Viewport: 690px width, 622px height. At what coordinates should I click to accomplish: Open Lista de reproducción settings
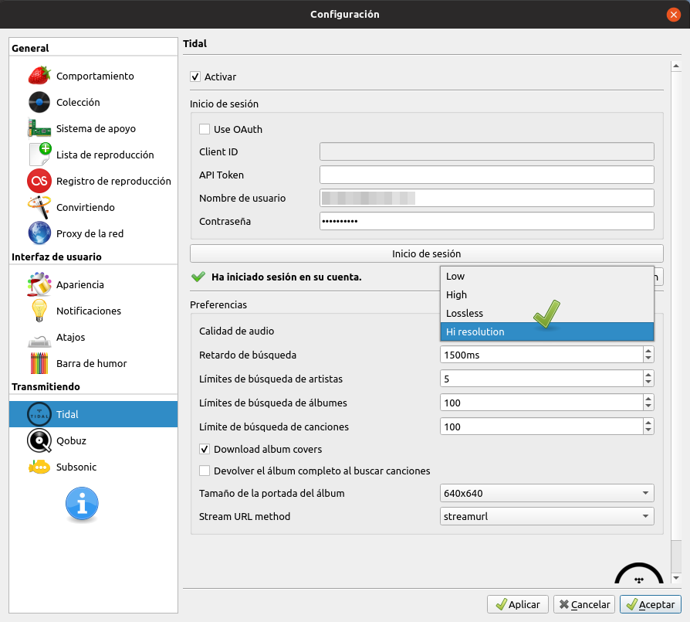pos(93,155)
